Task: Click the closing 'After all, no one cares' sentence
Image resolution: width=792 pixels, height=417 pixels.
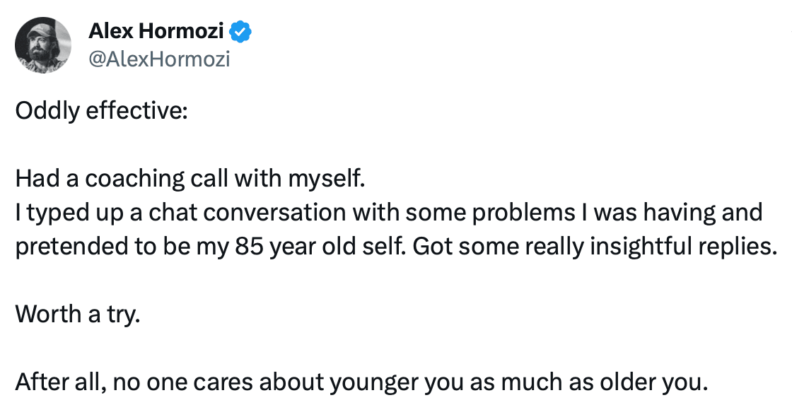Action: [x=361, y=382]
